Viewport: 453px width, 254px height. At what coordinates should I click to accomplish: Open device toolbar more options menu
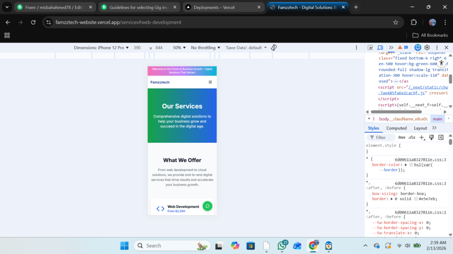point(356,48)
